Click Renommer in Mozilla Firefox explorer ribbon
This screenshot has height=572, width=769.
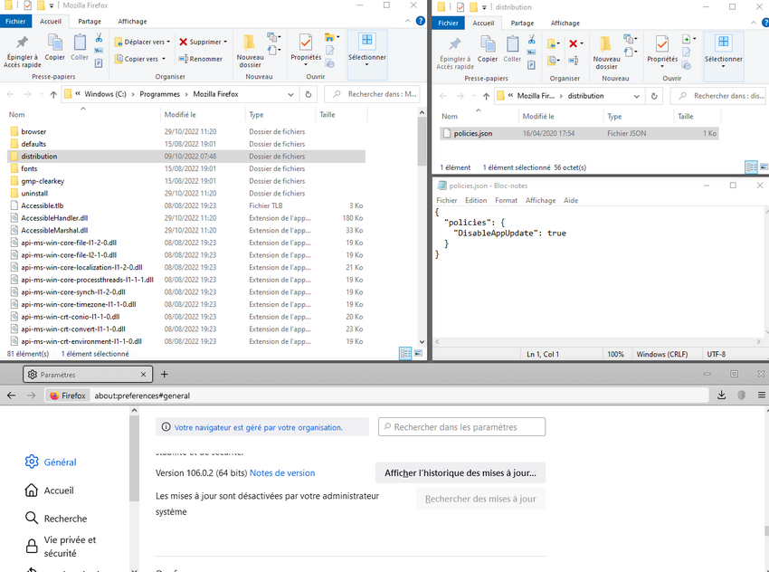[x=200, y=59]
